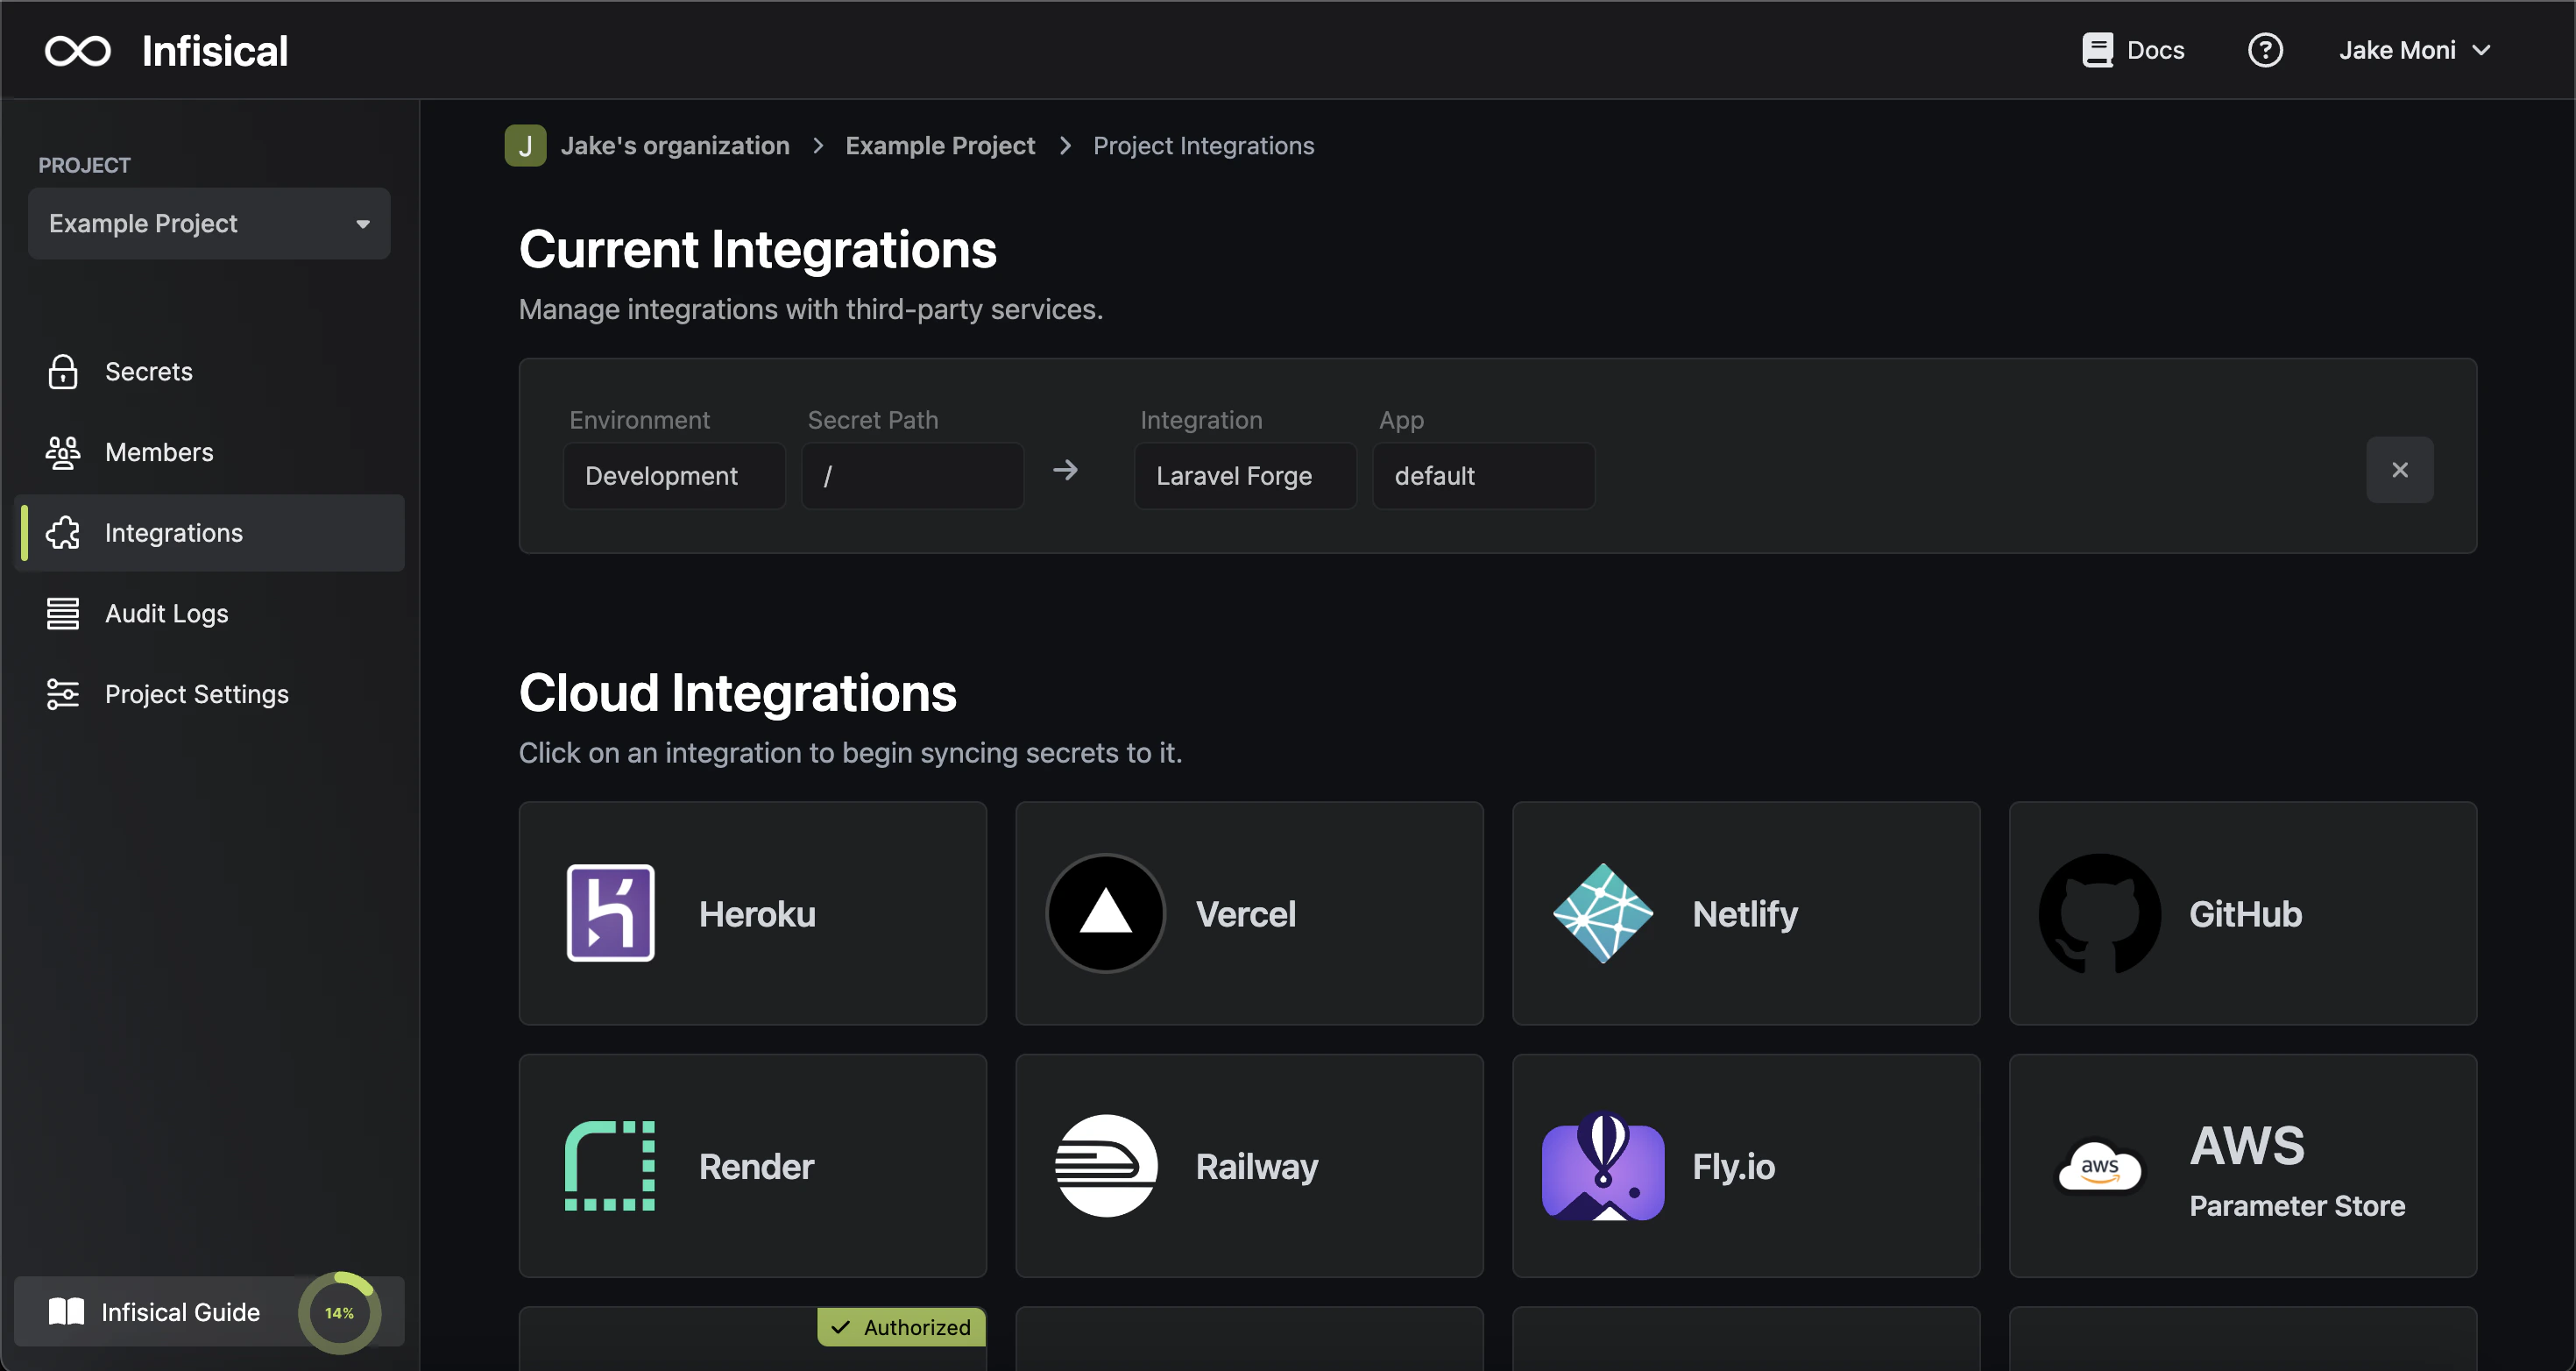The width and height of the screenshot is (2576, 1371).
Task: Select the Railway integration card
Action: click(x=1249, y=1165)
